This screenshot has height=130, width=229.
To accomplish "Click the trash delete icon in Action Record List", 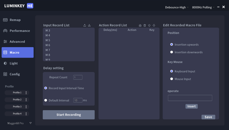I will point(145,25).
